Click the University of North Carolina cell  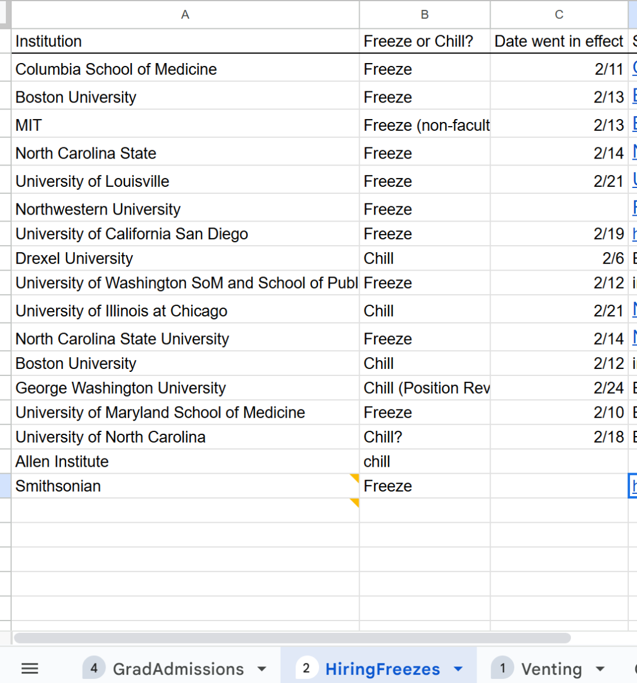[x=185, y=437]
